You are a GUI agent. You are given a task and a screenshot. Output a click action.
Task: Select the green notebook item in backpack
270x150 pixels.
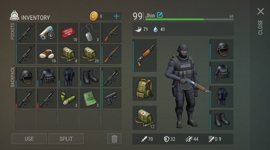(90, 99)
